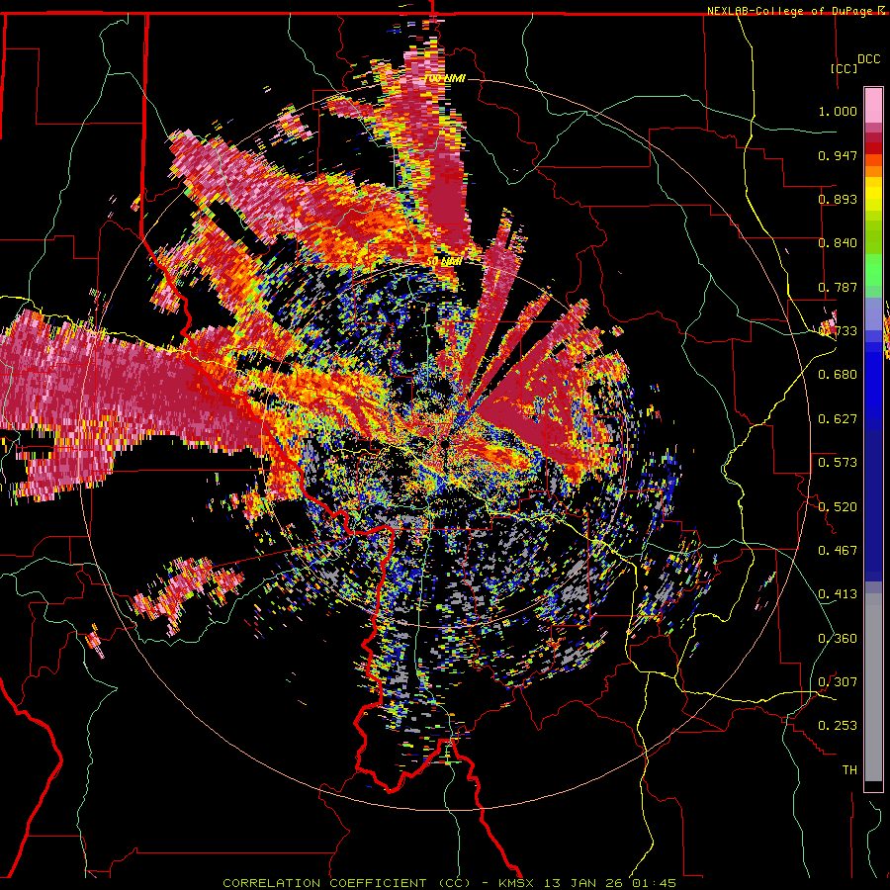Click the 100 NMI range ring label
The height and width of the screenshot is (890, 890).
(444, 78)
